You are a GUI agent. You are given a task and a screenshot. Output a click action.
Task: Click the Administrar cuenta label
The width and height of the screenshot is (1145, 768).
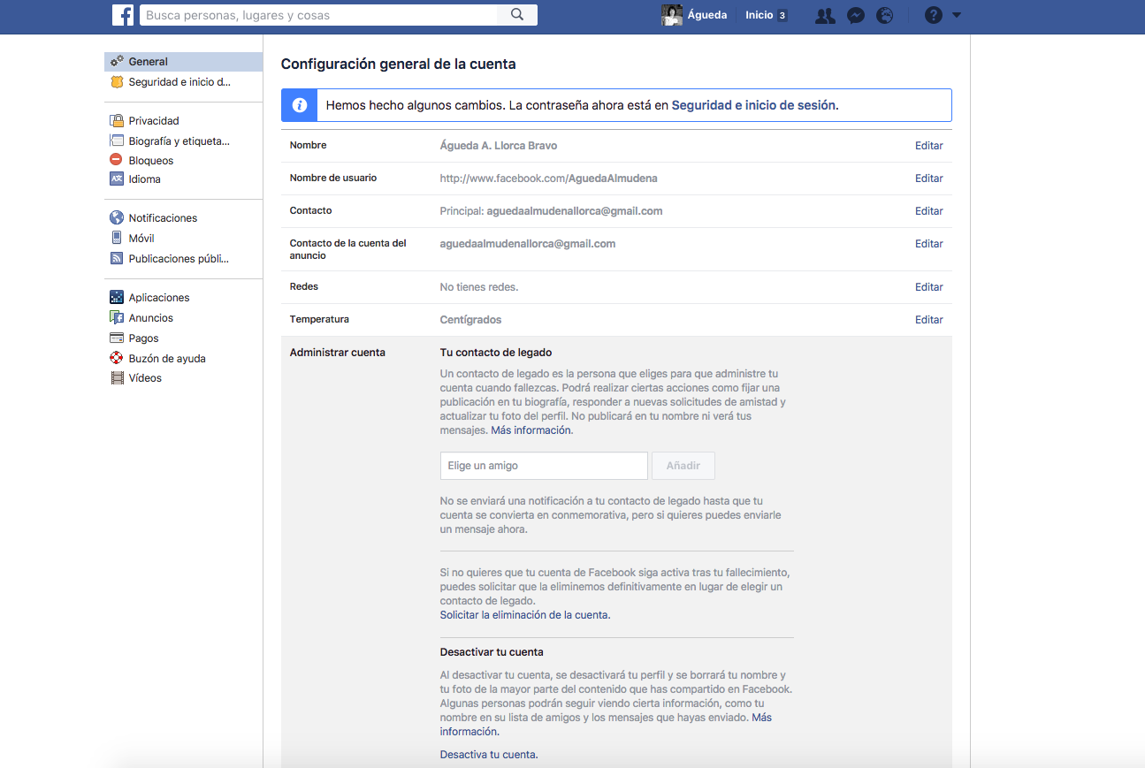click(338, 353)
